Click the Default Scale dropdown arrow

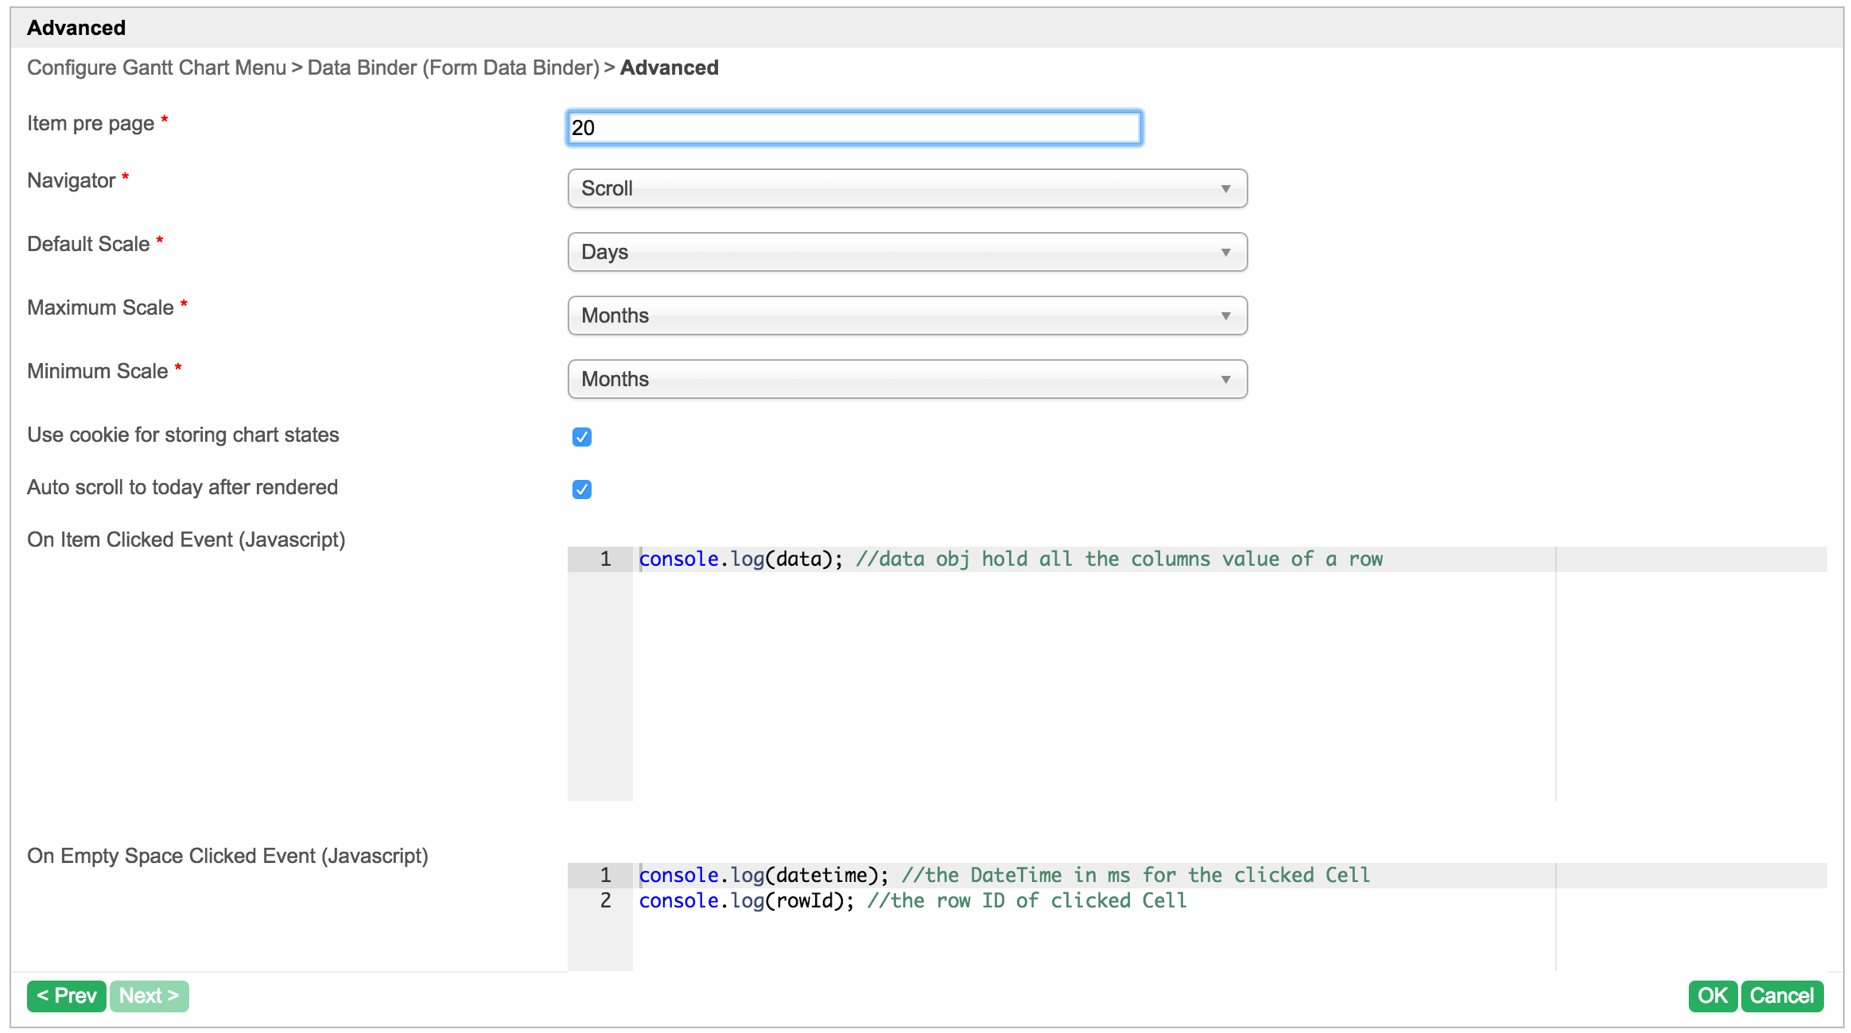click(1225, 253)
